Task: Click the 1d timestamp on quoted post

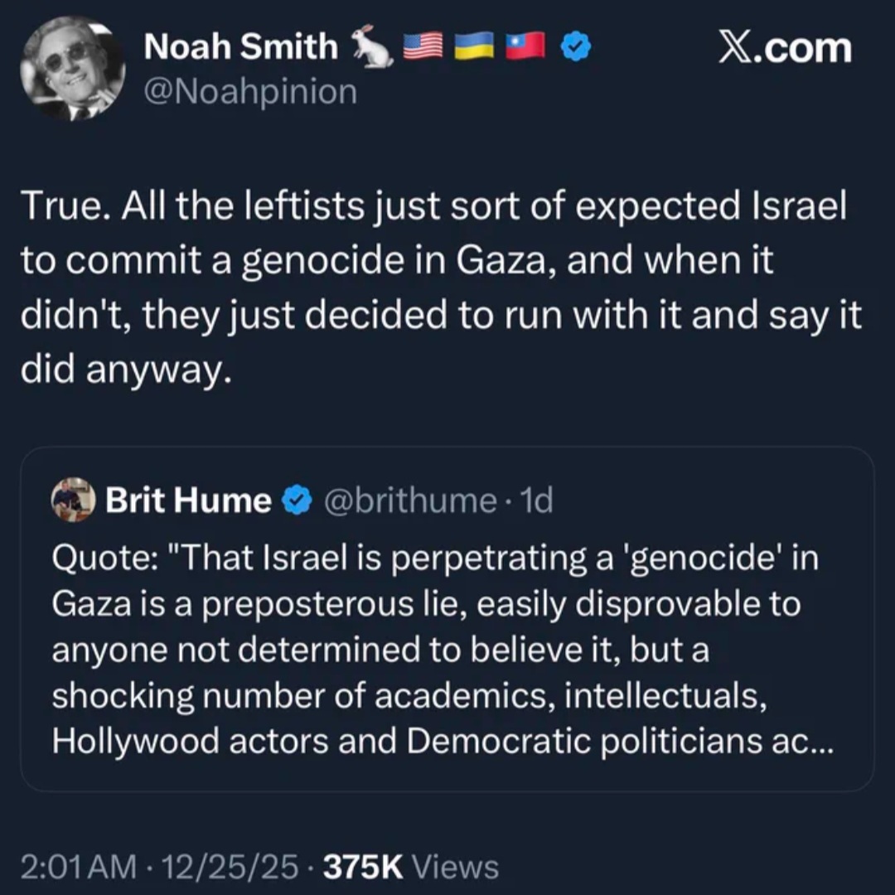Action: coord(537,501)
